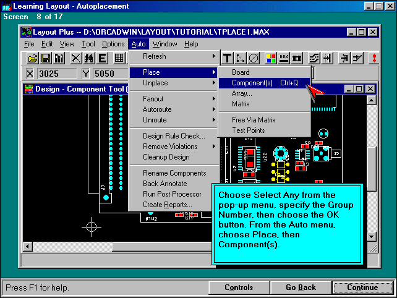Select Design Rule Check menu item
397x298 pixels.
[x=173, y=136]
